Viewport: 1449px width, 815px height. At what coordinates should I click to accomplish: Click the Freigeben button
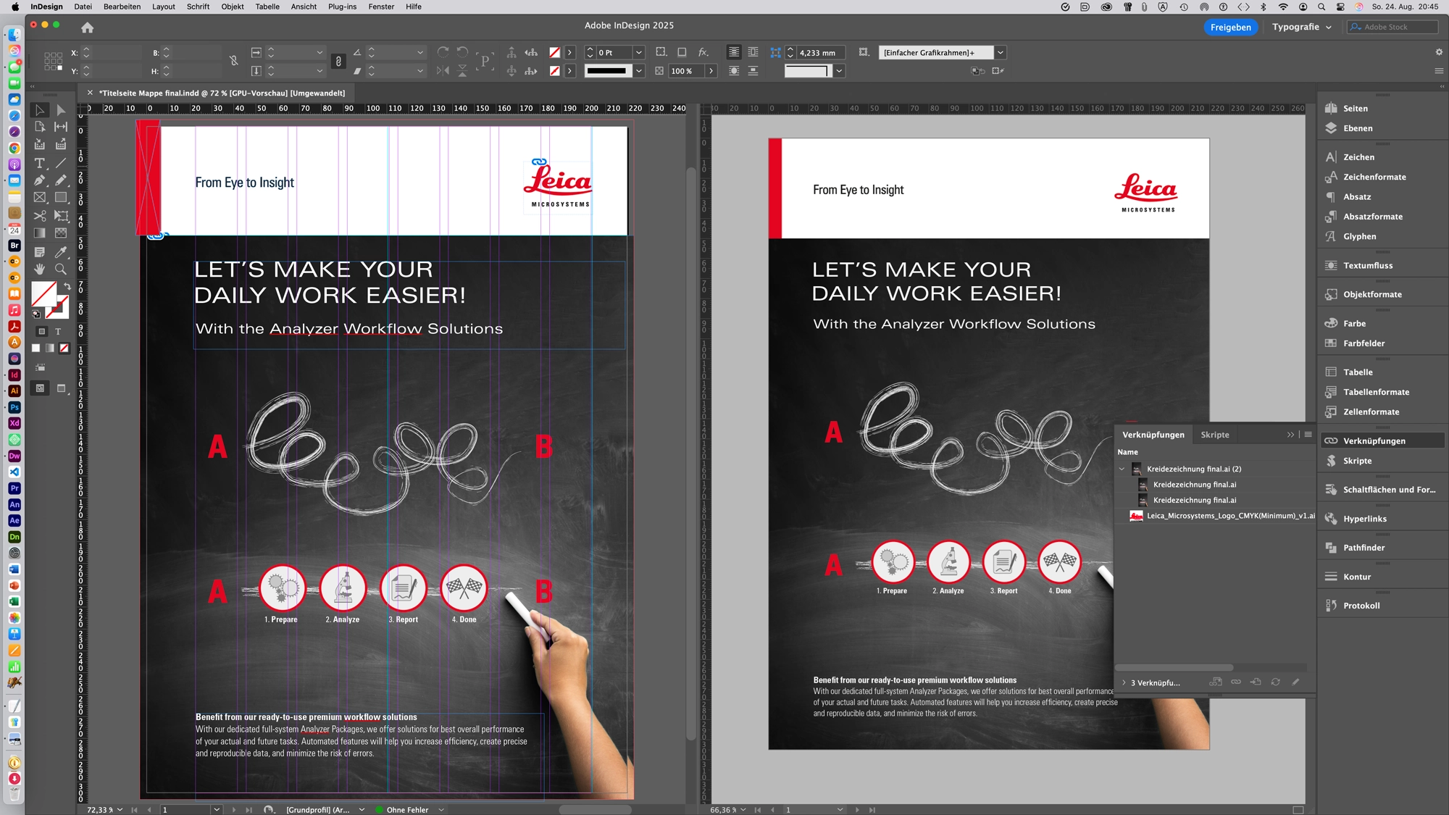pos(1230,27)
